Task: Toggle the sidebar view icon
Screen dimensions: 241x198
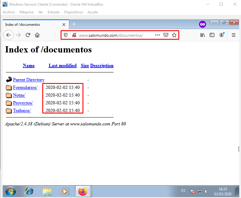Action: click(x=212, y=35)
